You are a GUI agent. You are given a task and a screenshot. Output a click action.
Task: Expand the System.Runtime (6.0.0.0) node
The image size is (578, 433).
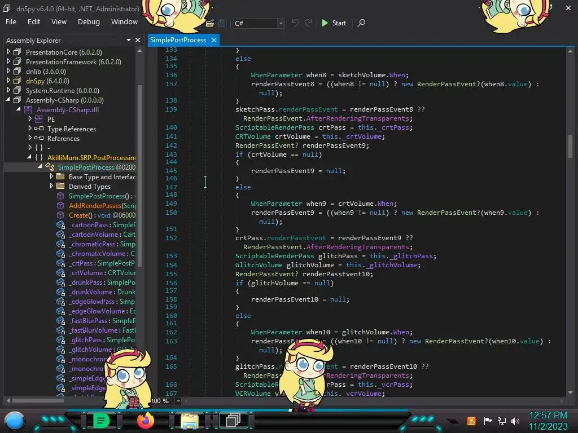(x=8, y=90)
